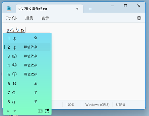This screenshot has height=116, width=149.
Task: Open the 編集 menu
Action: [29, 18]
